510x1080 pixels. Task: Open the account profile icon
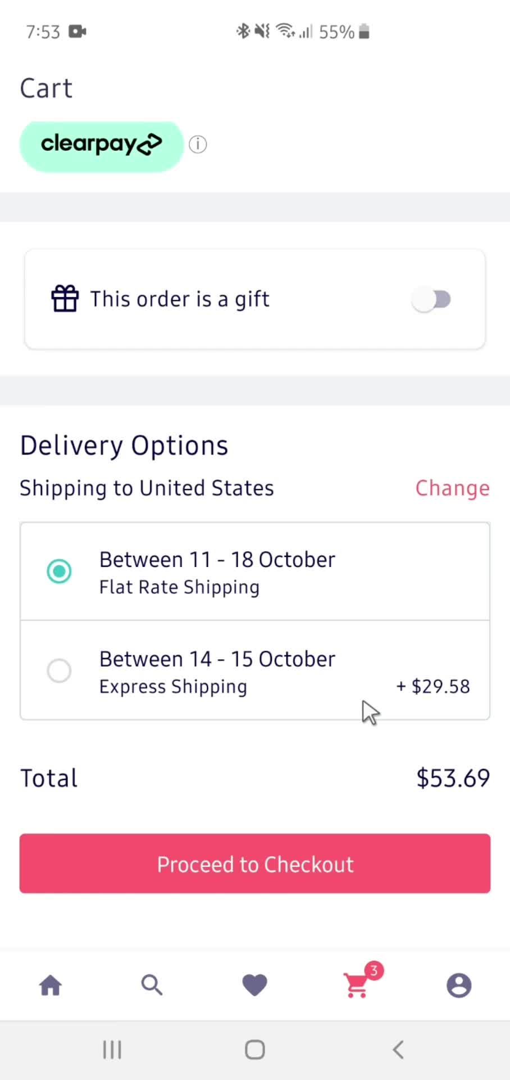pyautogui.click(x=459, y=985)
